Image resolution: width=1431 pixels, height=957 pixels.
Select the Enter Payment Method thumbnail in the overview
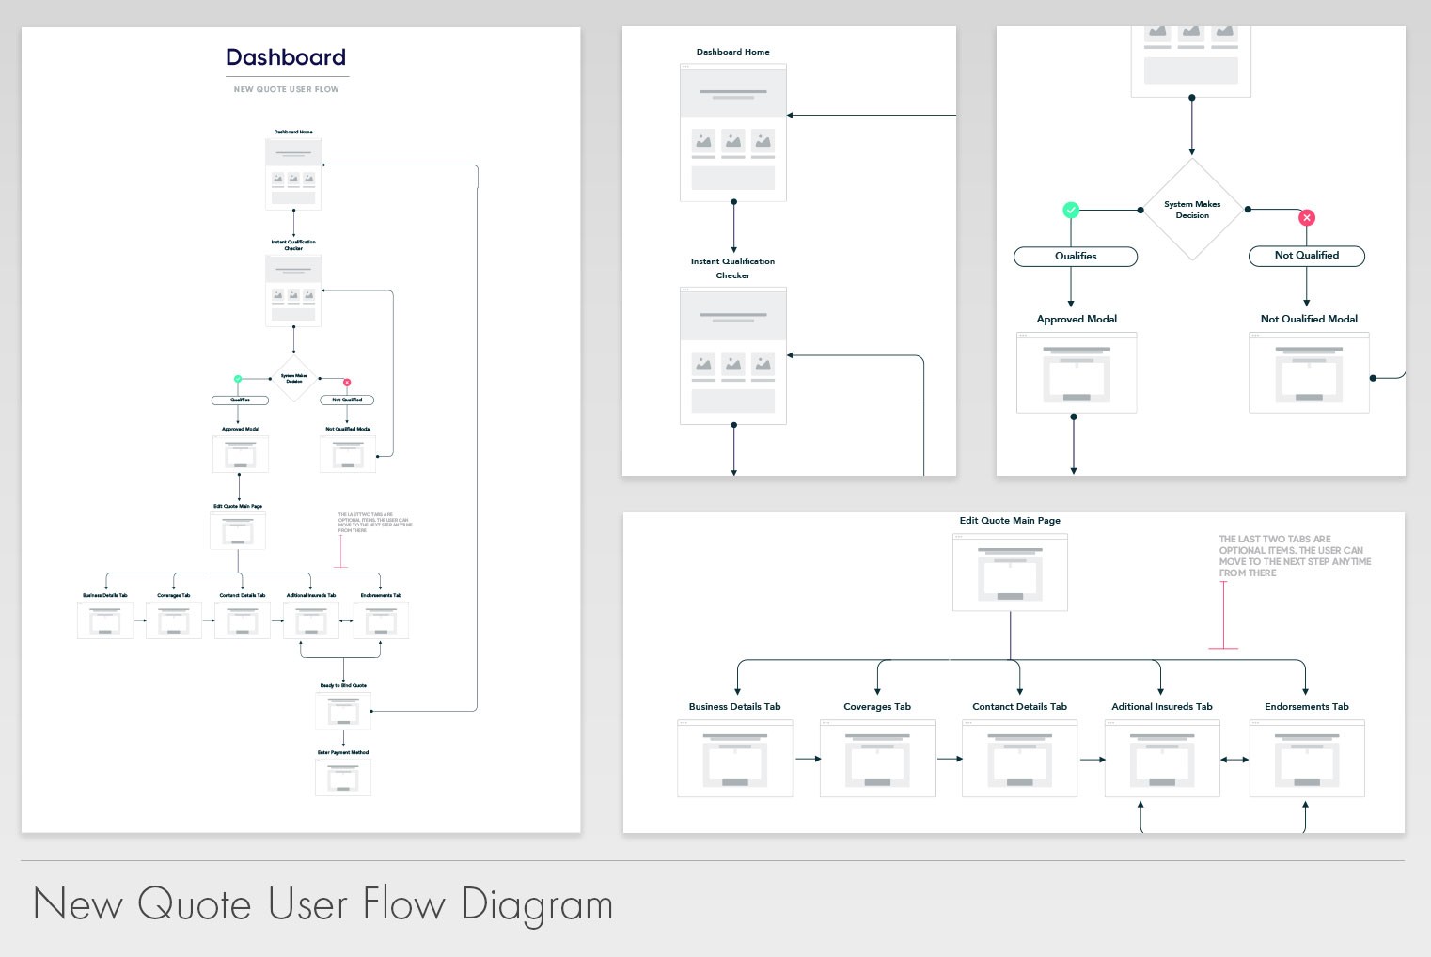point(343,777)
